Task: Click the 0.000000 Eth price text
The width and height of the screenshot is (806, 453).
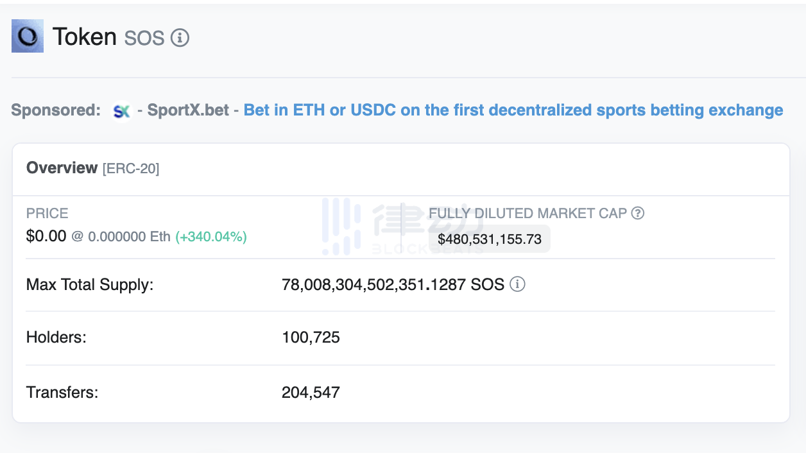Action: coord(129,237)
